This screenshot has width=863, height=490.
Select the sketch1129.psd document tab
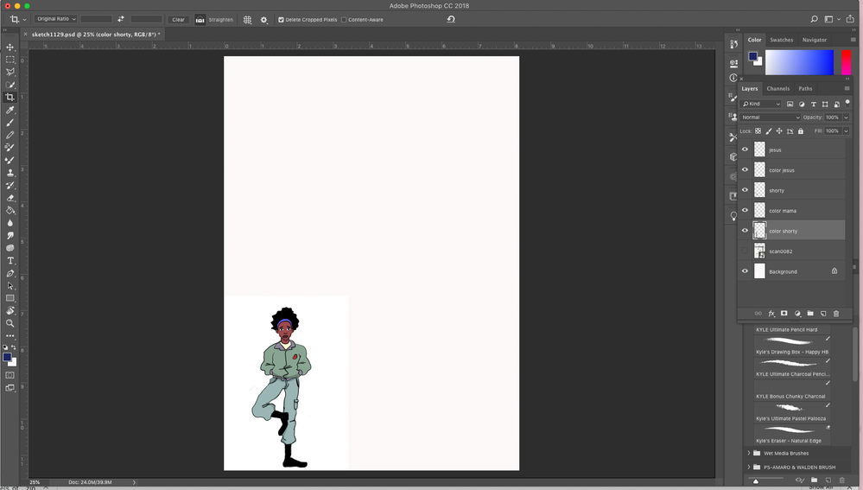(x=95, y=34)
